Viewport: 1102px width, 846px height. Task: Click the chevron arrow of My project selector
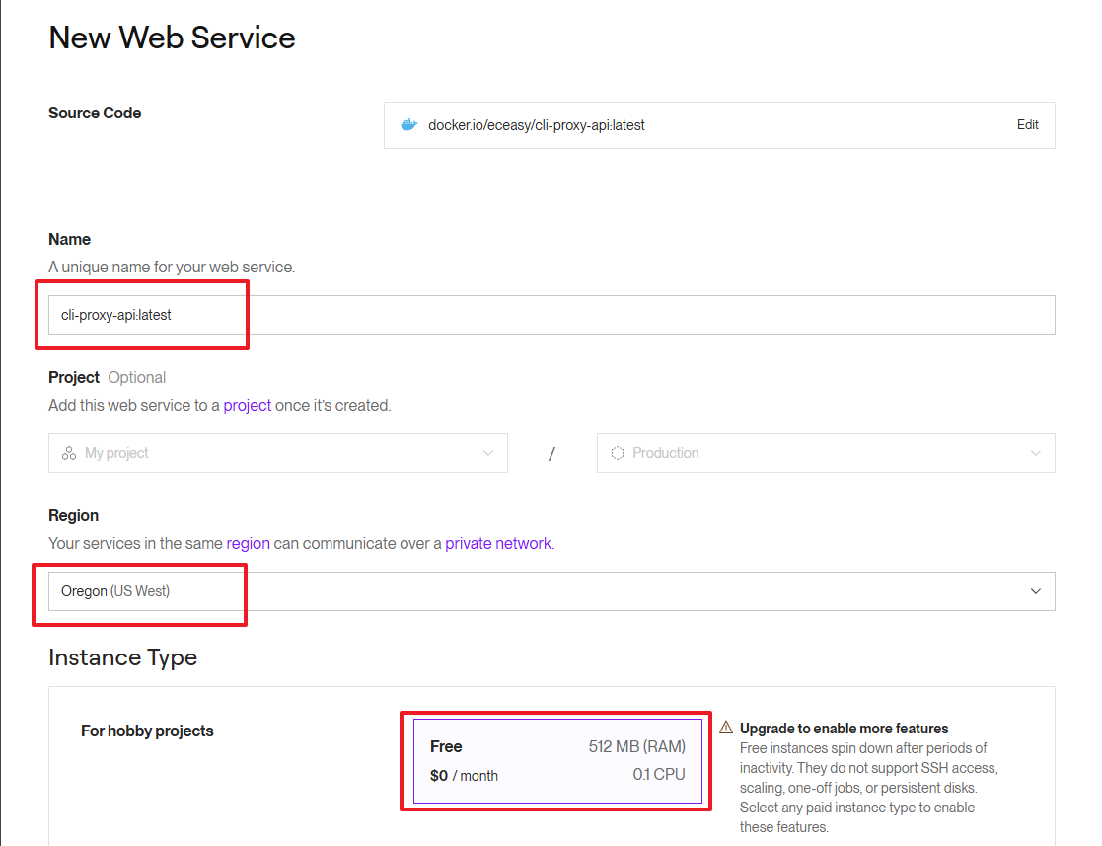[x=487, y=453]
